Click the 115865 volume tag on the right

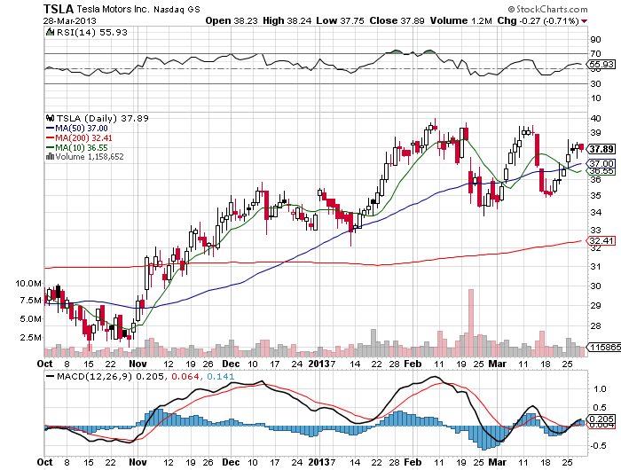coord(605,347)
